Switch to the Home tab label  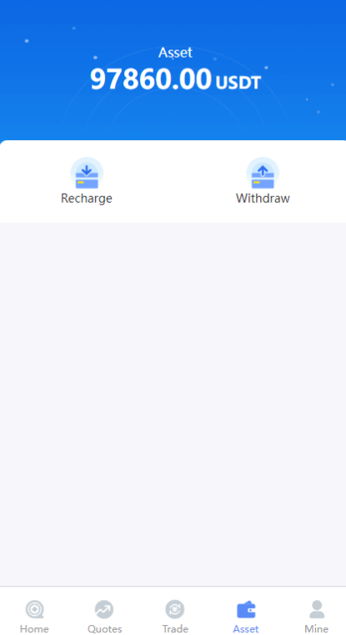pyautogui.click(x=34, y=629)
